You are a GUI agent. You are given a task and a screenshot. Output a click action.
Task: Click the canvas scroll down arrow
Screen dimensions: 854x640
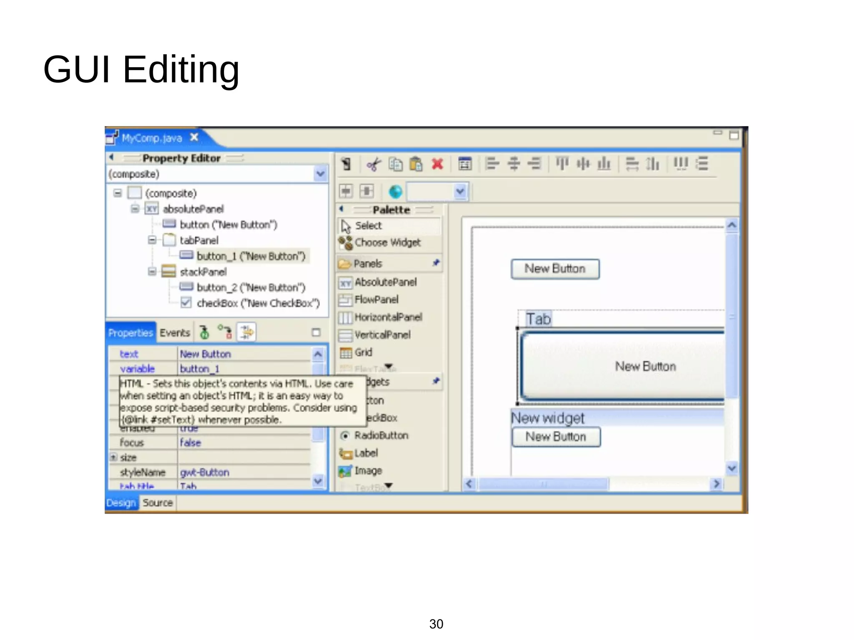click(731, 468)
